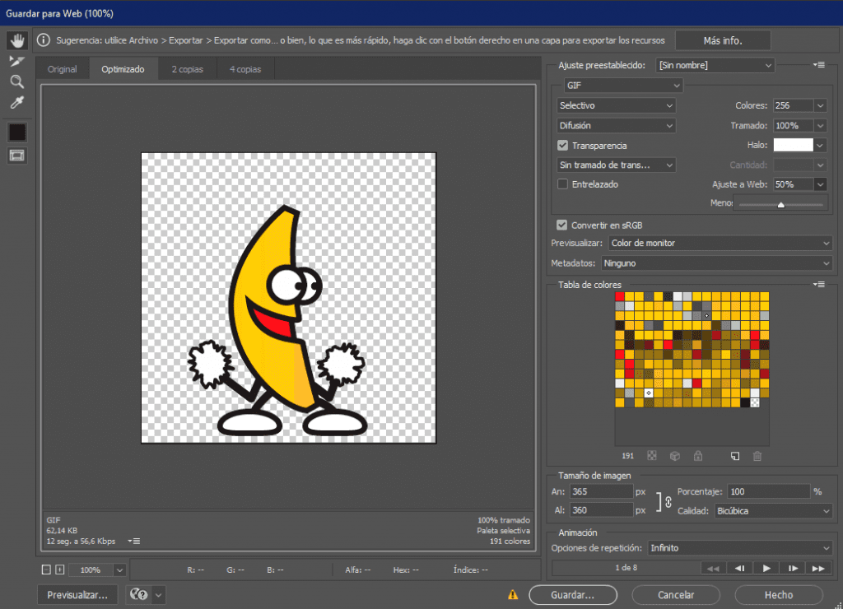Enable the Entrelazado checkbox

pyautogui.click(x=562, y=184)
